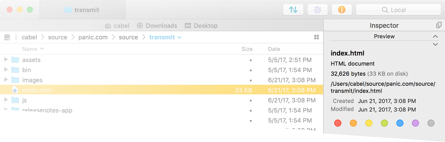Apply the blue color label
Viewport: 445px width, 142px height.
pos(400,123)
